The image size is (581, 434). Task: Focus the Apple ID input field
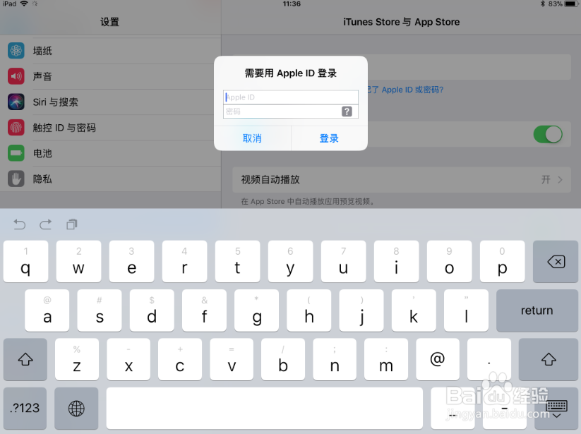[291, 97]
